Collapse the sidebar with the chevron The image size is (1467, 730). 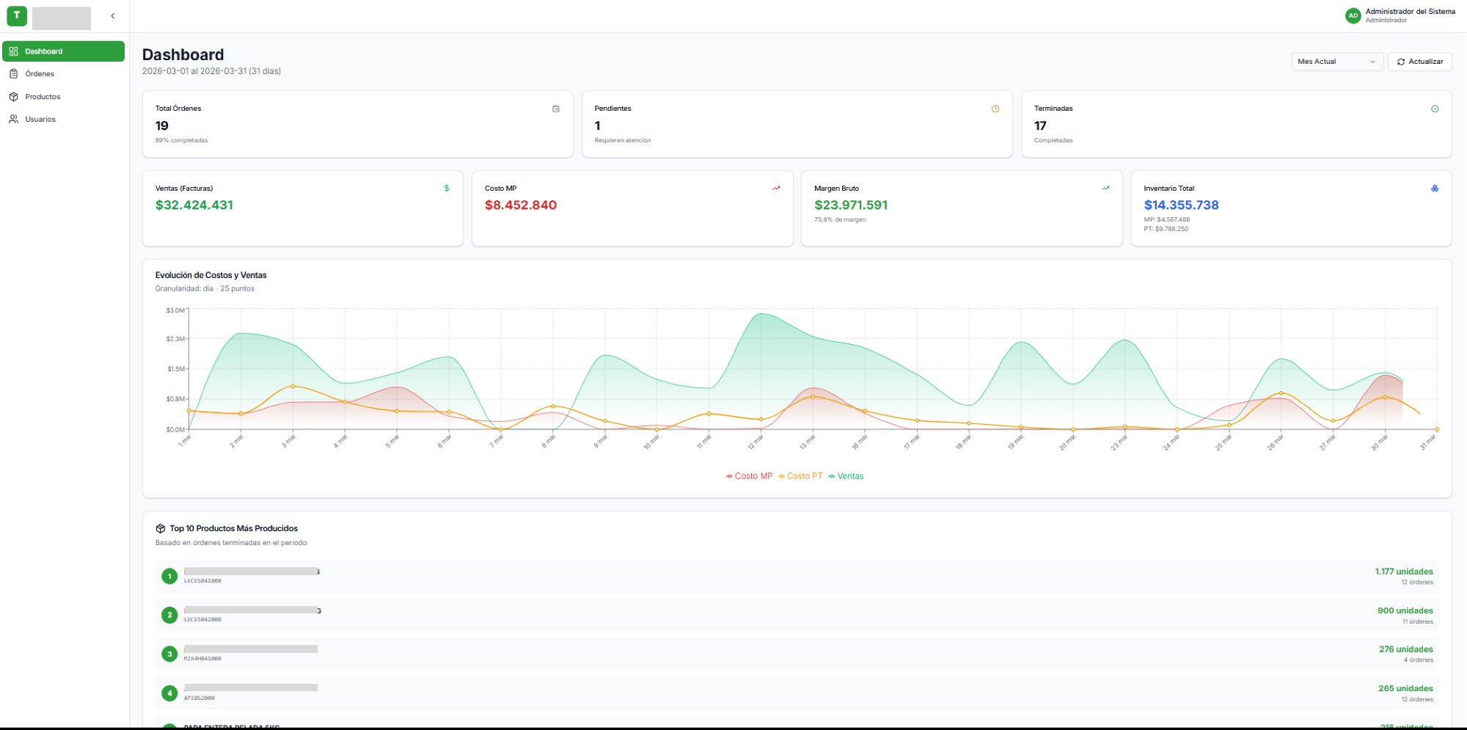coord(112,15)
